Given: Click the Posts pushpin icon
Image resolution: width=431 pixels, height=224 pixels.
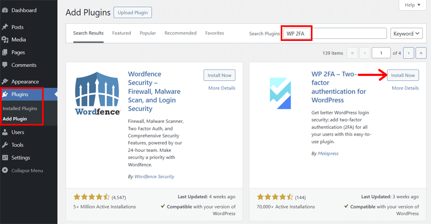Looking at the screenshot, I should (5, 27).
